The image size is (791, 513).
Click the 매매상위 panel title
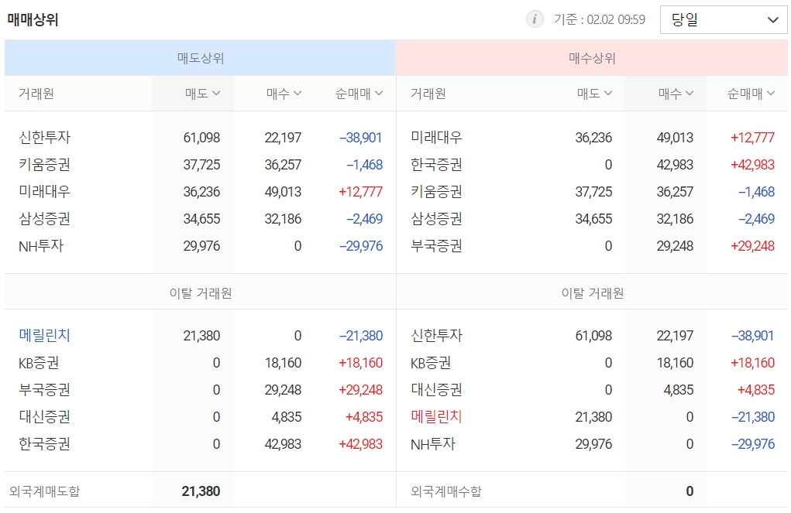33,19
